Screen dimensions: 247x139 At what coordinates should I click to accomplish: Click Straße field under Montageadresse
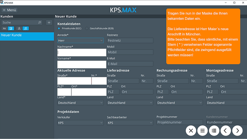(x=222, y=81)
